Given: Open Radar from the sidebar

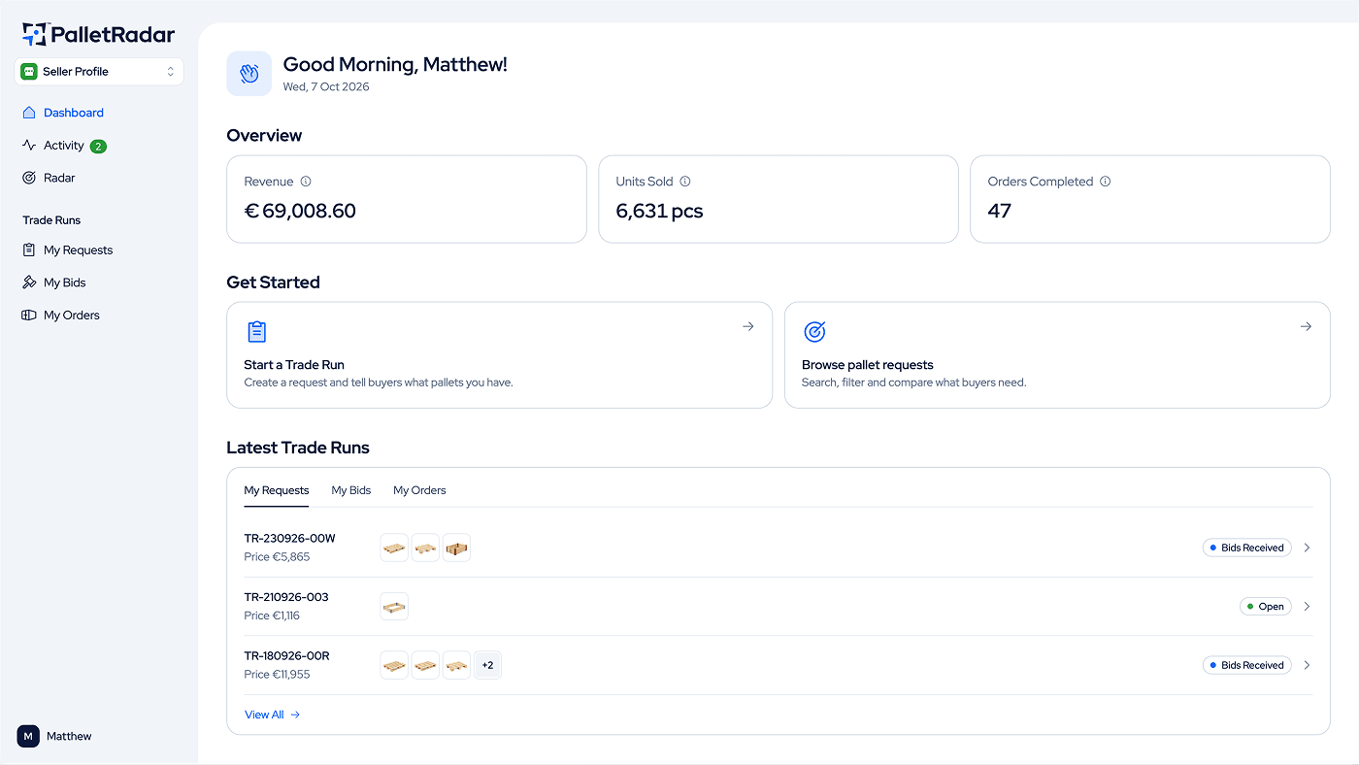Looking at the screenshot, I should pos(59,178).
